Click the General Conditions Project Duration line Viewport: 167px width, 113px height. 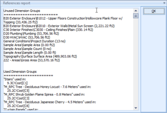point(34,41)
